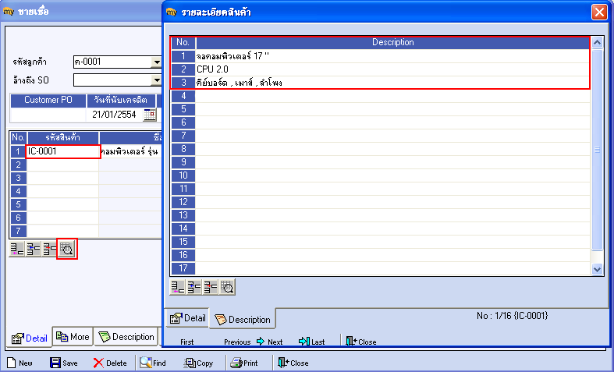Click the magnifier detail icon under the product grid
614x372 pixels.
67,249
